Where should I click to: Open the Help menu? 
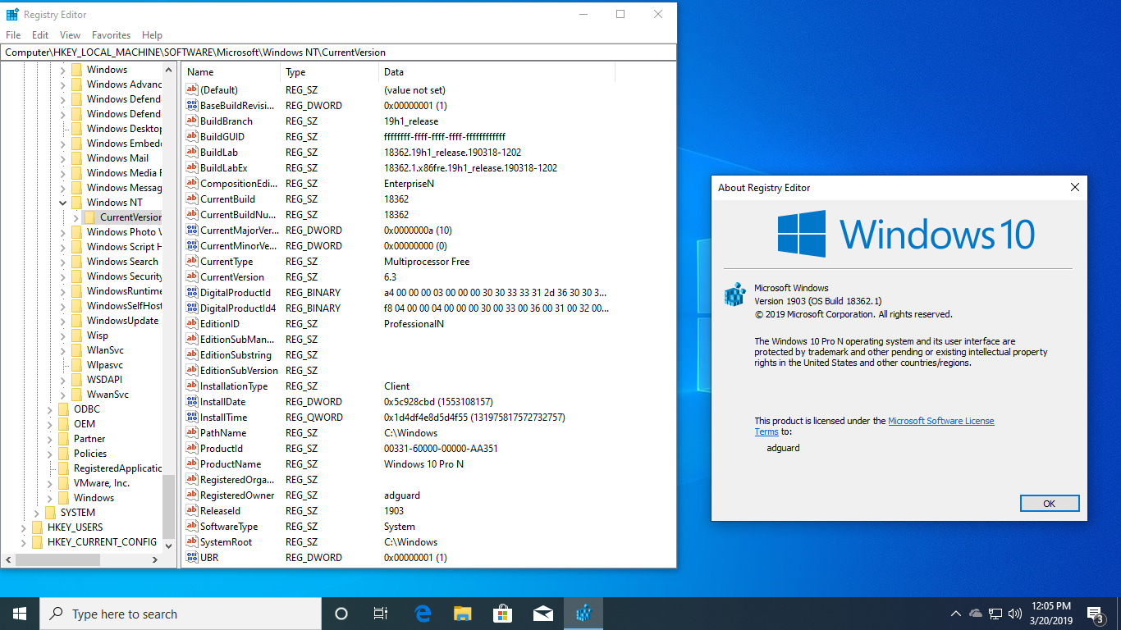pos(152,35)
